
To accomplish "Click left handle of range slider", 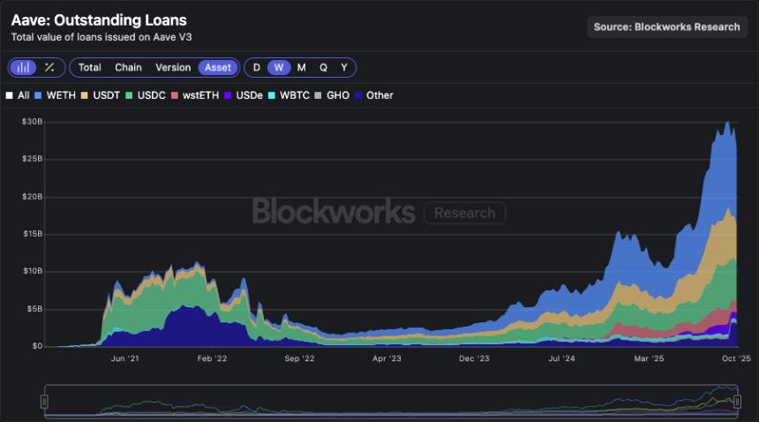I will 44,402.
